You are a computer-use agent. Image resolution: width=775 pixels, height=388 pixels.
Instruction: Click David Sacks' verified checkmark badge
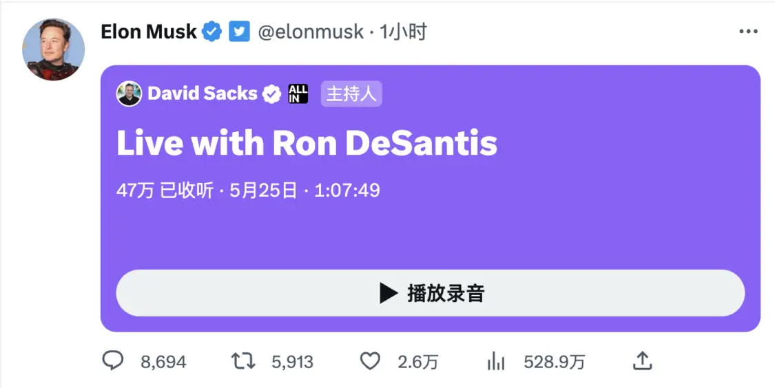point(273,94)
